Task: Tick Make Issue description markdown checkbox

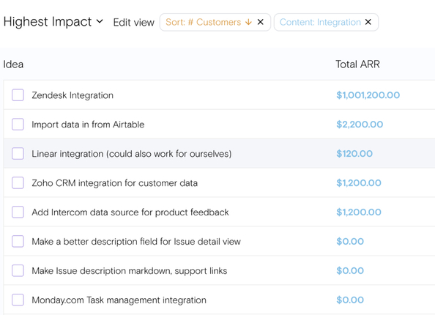Action: coord(18,270)
